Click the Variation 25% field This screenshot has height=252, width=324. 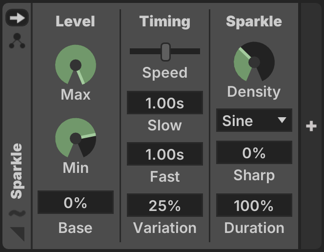165,205
